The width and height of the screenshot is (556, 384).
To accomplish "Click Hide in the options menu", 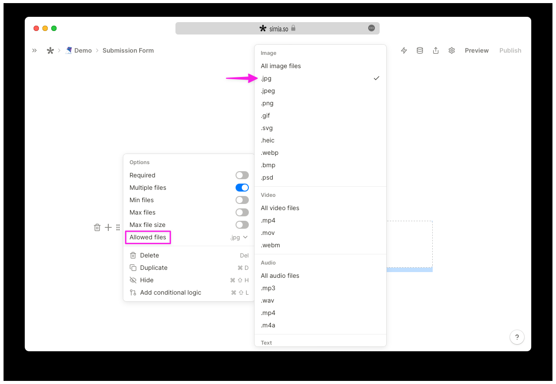I will pos(189,280).
